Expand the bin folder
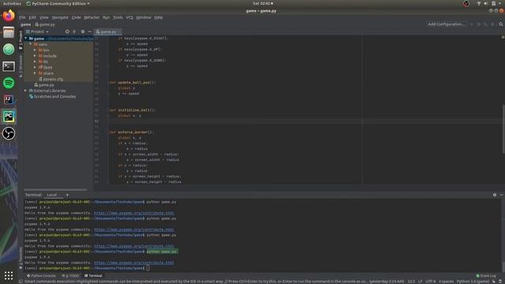 pos(35,50)
